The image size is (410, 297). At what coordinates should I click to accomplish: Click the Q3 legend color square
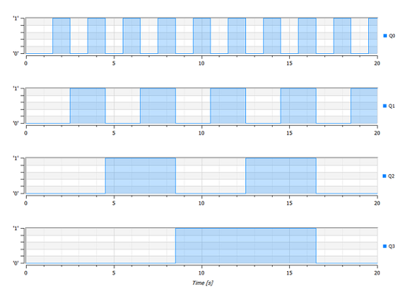pyautogui.click(x=385, y=246)
